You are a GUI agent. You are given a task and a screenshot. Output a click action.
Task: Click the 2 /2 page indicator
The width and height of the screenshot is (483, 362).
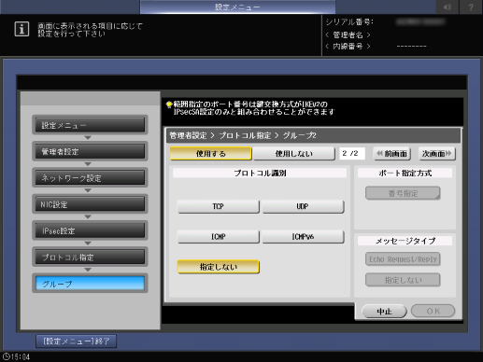352,153
